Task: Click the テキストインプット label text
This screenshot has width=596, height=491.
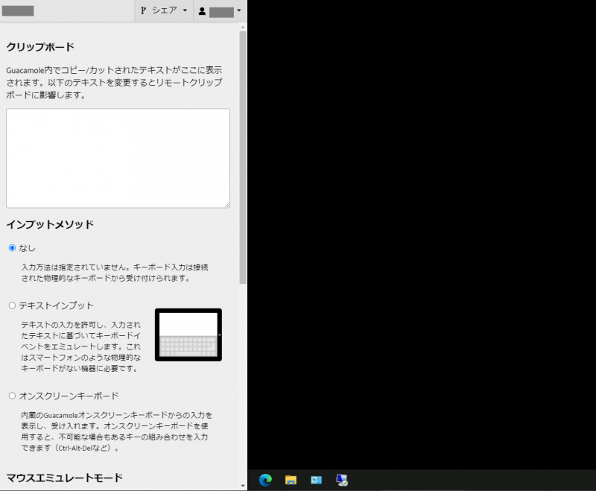Action: coord(57,305)
